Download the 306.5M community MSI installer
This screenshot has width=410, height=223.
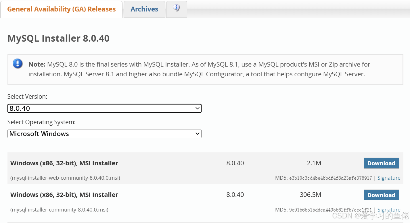coord(381,195)
